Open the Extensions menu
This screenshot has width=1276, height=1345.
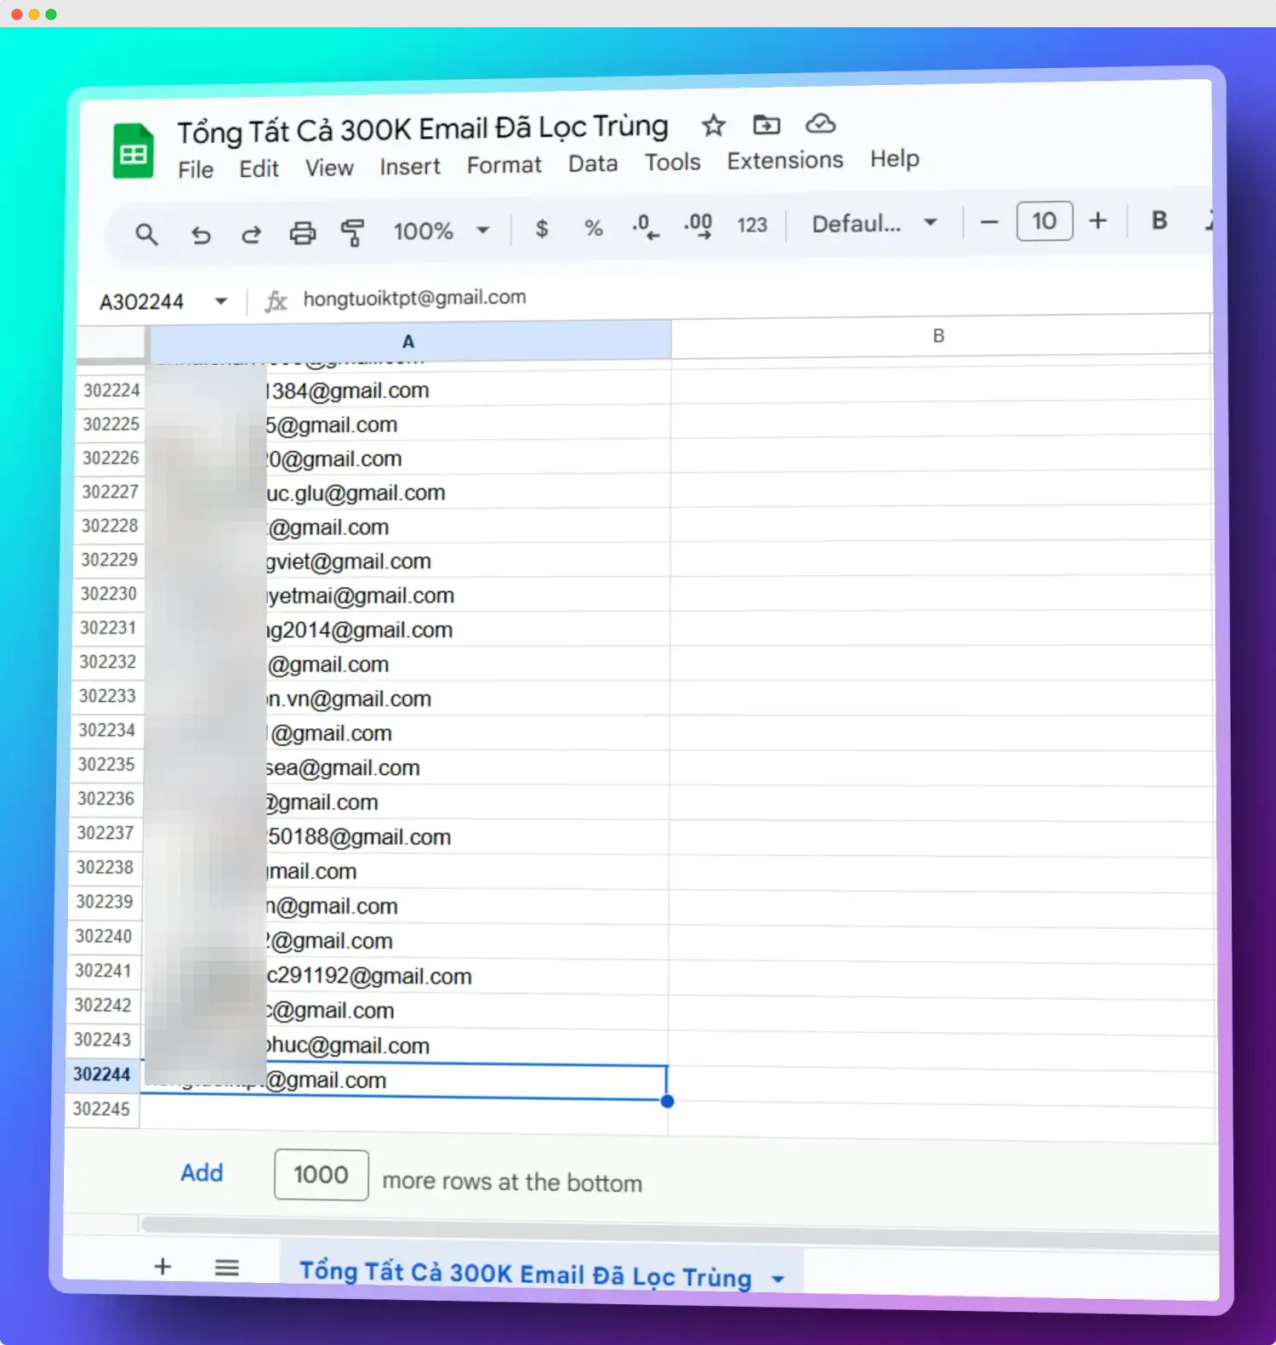point(784,161)
